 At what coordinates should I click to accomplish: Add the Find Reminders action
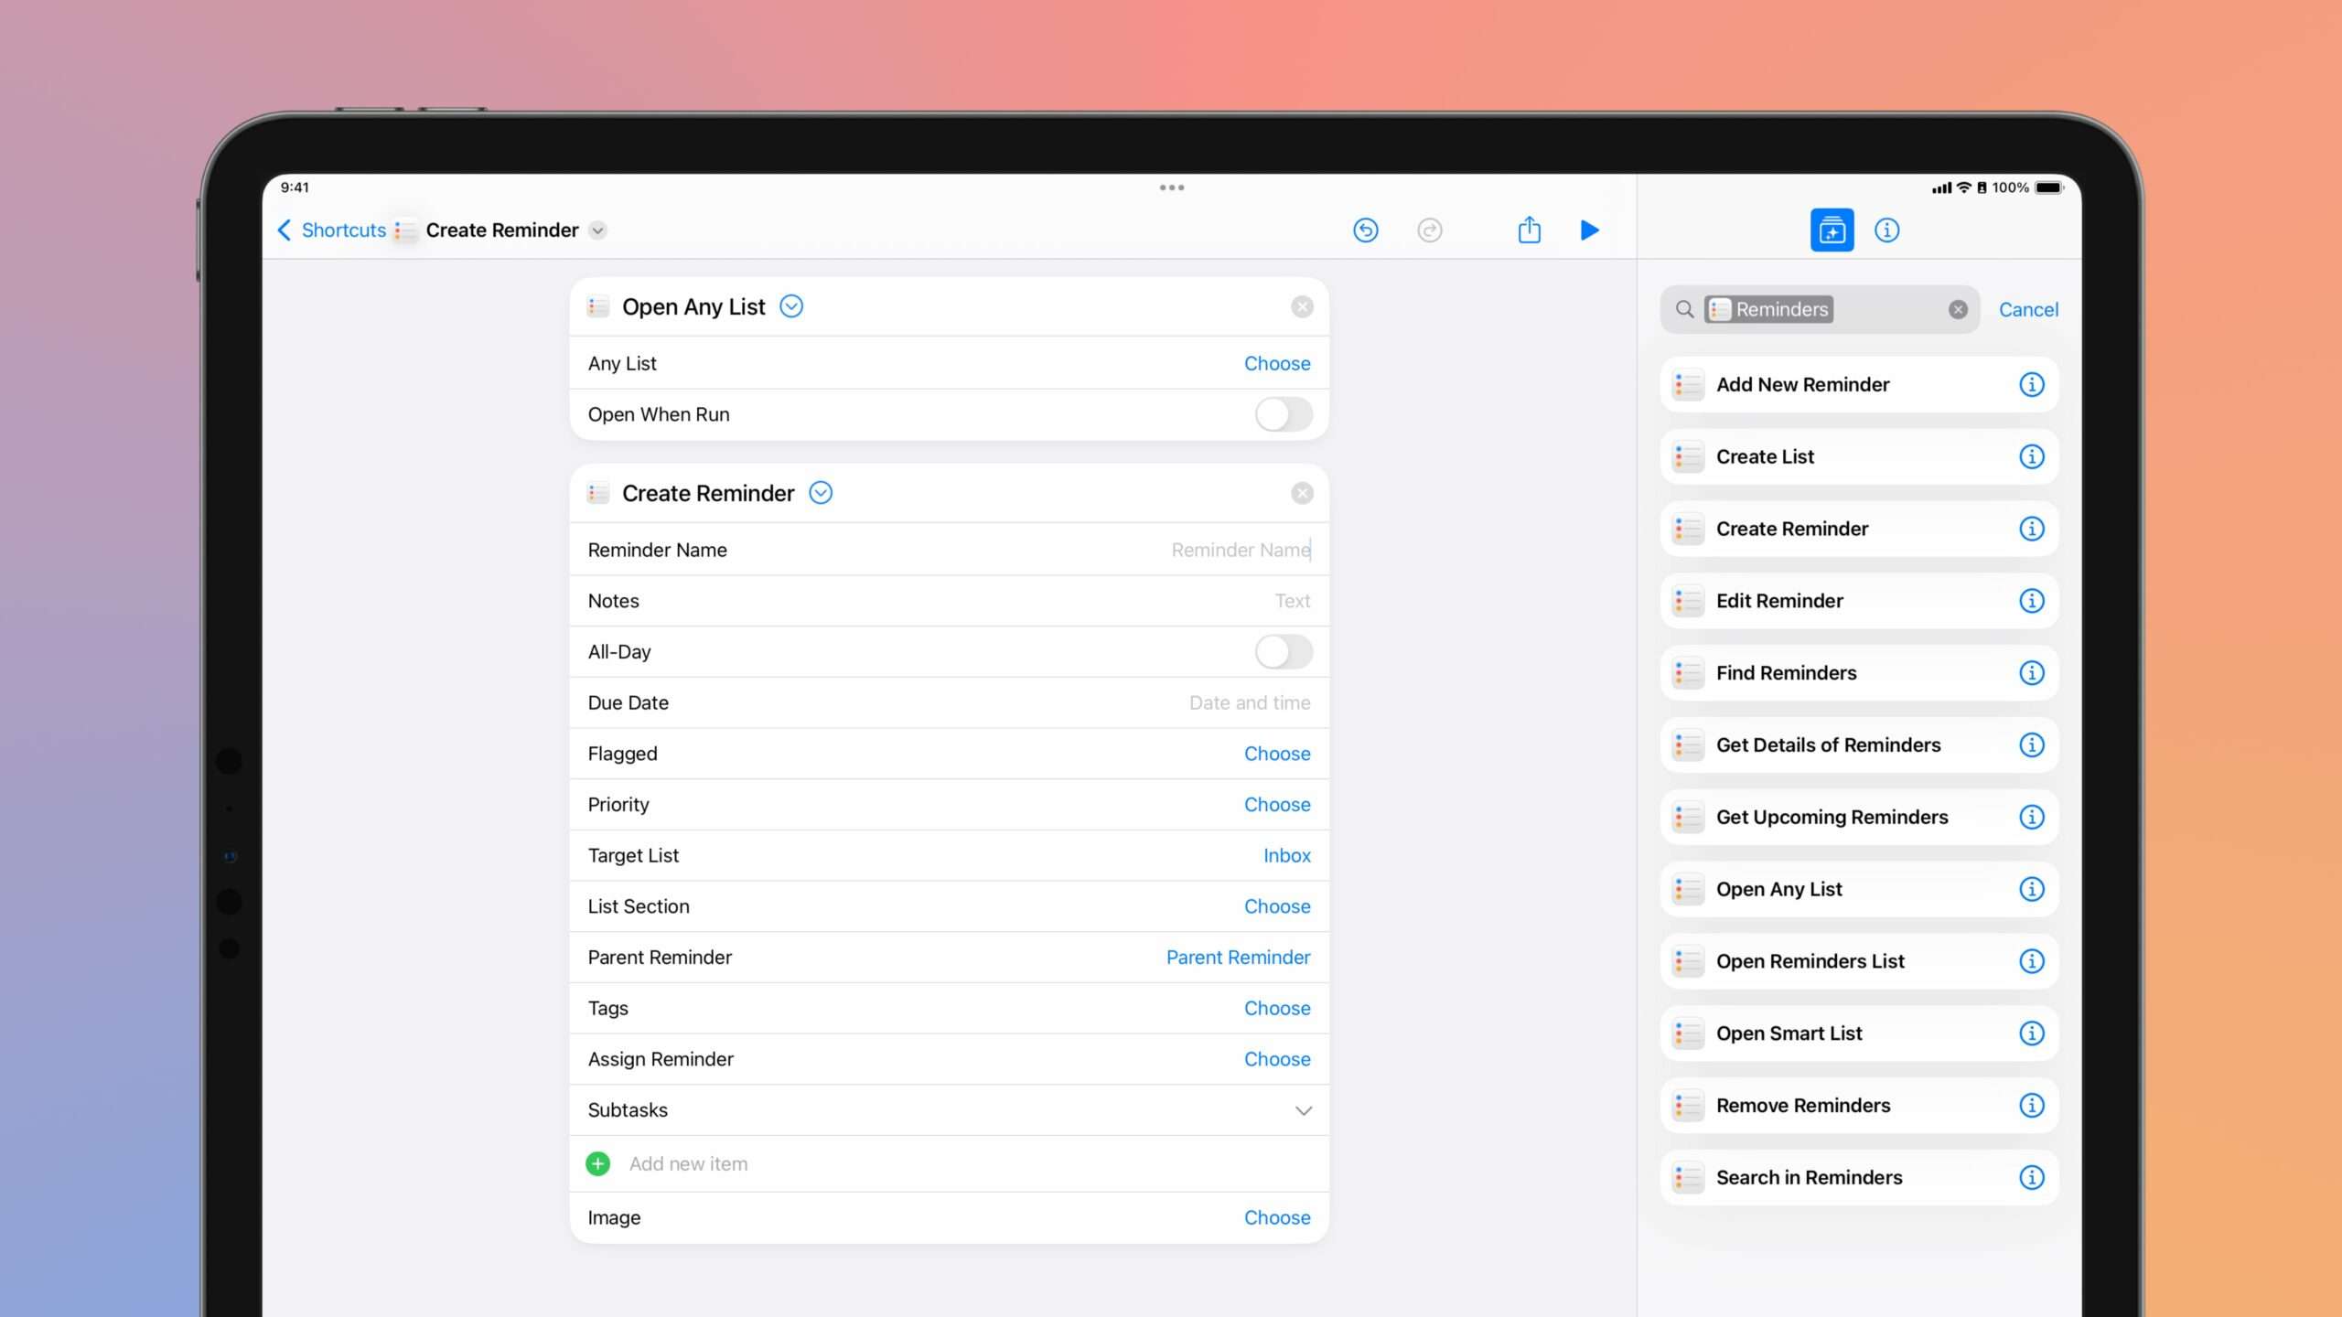coord(1859,673)
